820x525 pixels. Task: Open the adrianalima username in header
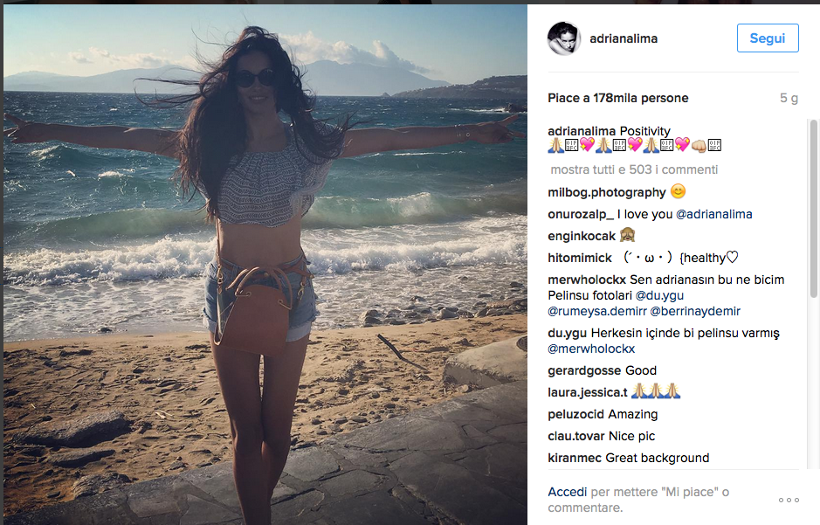point(624,38)
